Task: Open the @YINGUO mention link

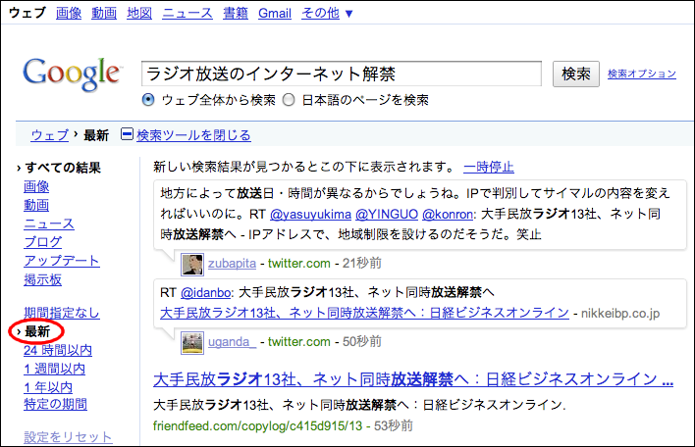Action: [387, 215]
